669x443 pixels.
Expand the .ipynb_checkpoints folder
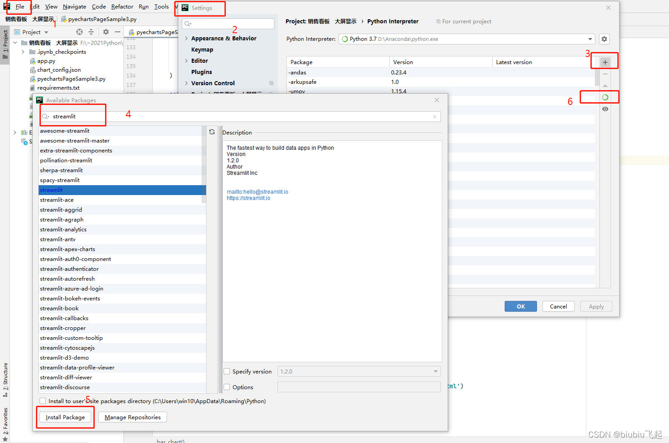pyautogui.click(x=23, y=52)
